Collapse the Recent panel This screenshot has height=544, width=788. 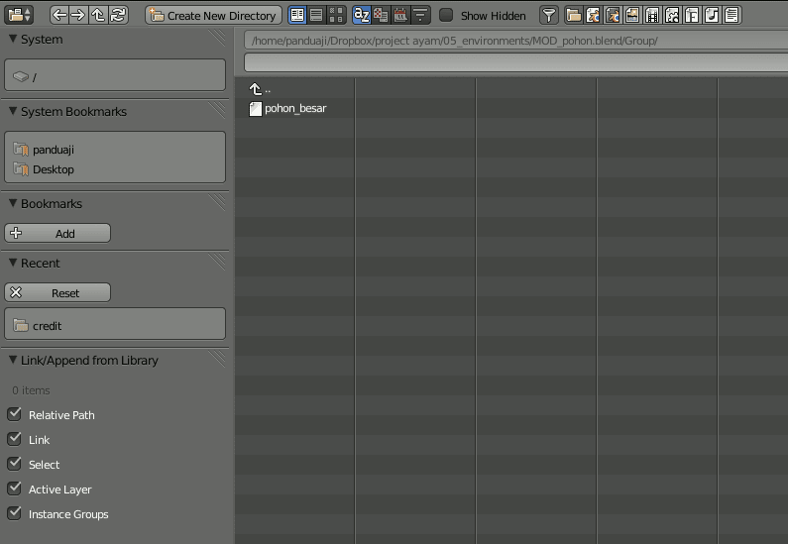tap(14, 263)
